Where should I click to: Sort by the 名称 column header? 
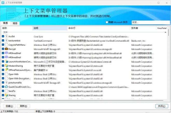pyautogui.click(x=17, y=28)
